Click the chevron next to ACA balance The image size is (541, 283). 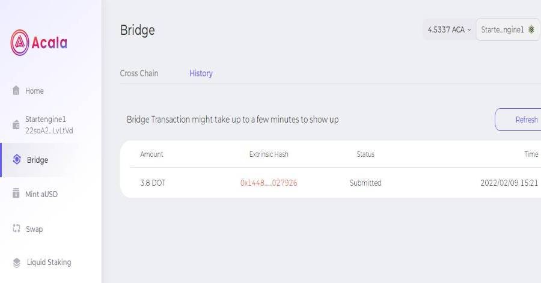coord(469,30)
